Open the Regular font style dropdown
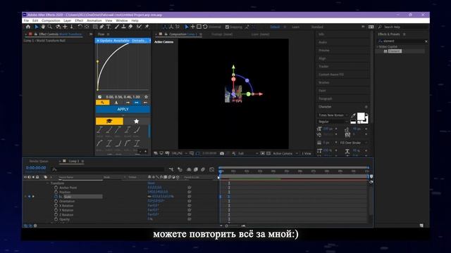451x253 pixels. [x=333, y=122]
